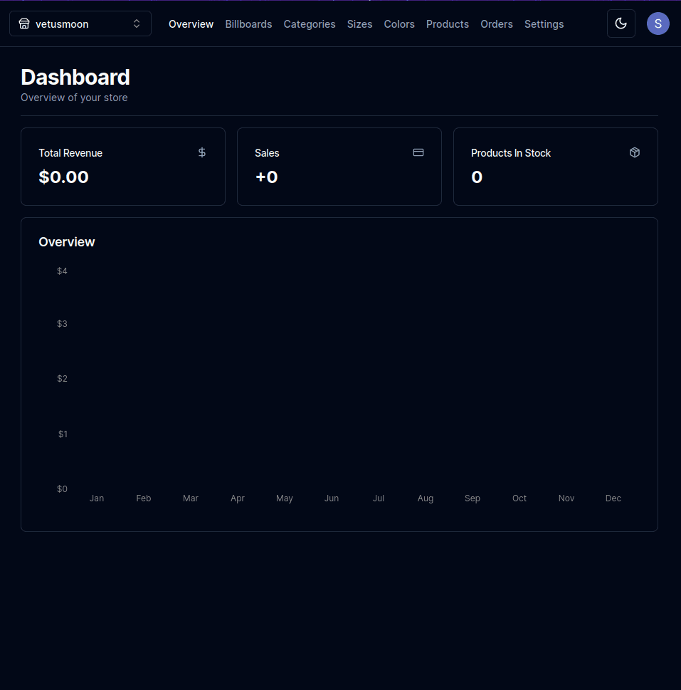Click the Oct month label
Viewport: 681px width, 690px height.
(x=519, y=498)
